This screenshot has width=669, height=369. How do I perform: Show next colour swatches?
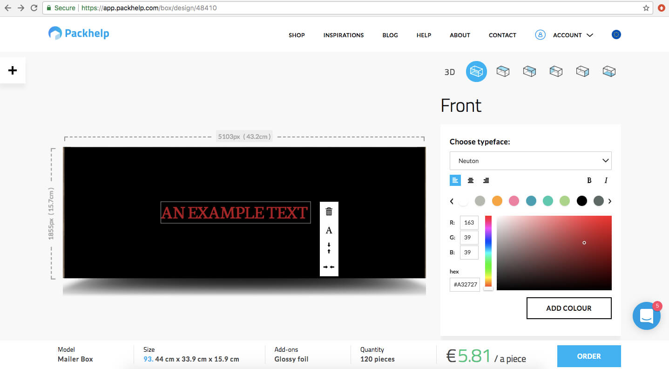point(610,201)
